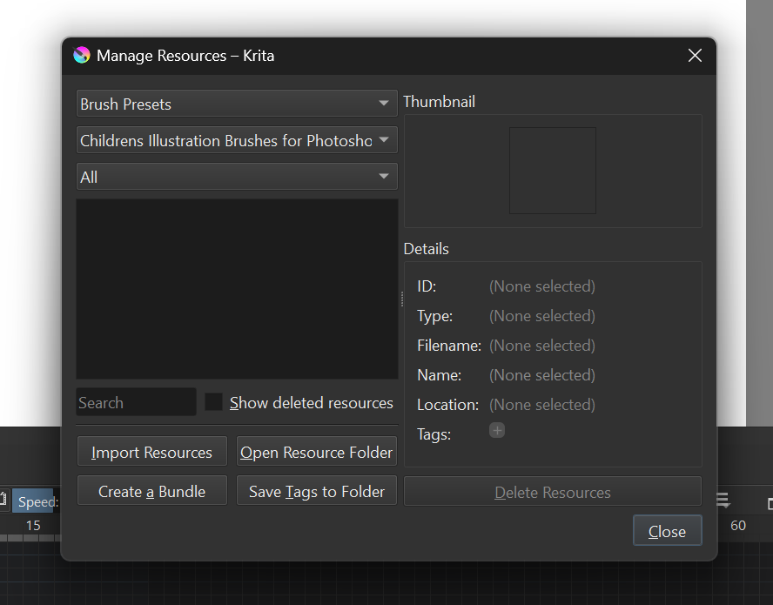Expand the Childrens Illustration Brushes bundle dropdown
The image size is (773, 605).
[x=237, y=140]
